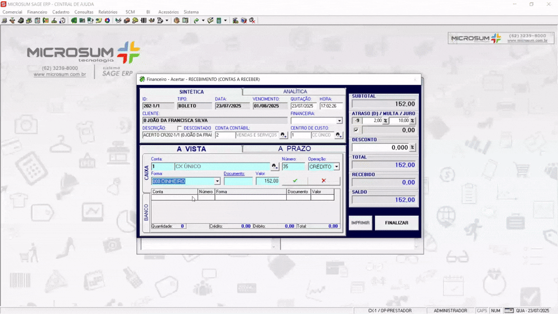558x314 pixels.
Task: Enable the DESCONTADO checkbox
Action: click(x=179, y=128)
